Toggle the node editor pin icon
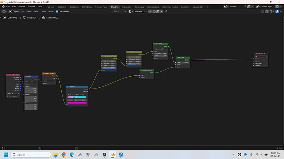 pos(166,11)
